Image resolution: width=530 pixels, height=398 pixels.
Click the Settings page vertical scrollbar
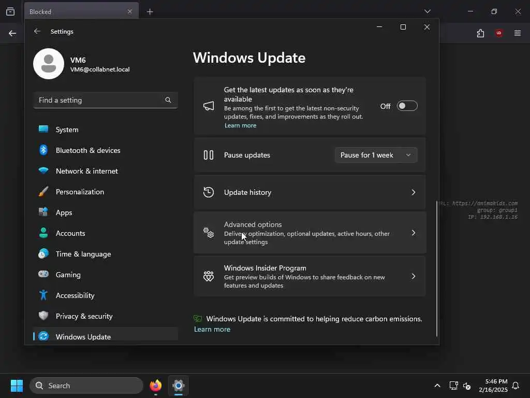tap(437, 269)
